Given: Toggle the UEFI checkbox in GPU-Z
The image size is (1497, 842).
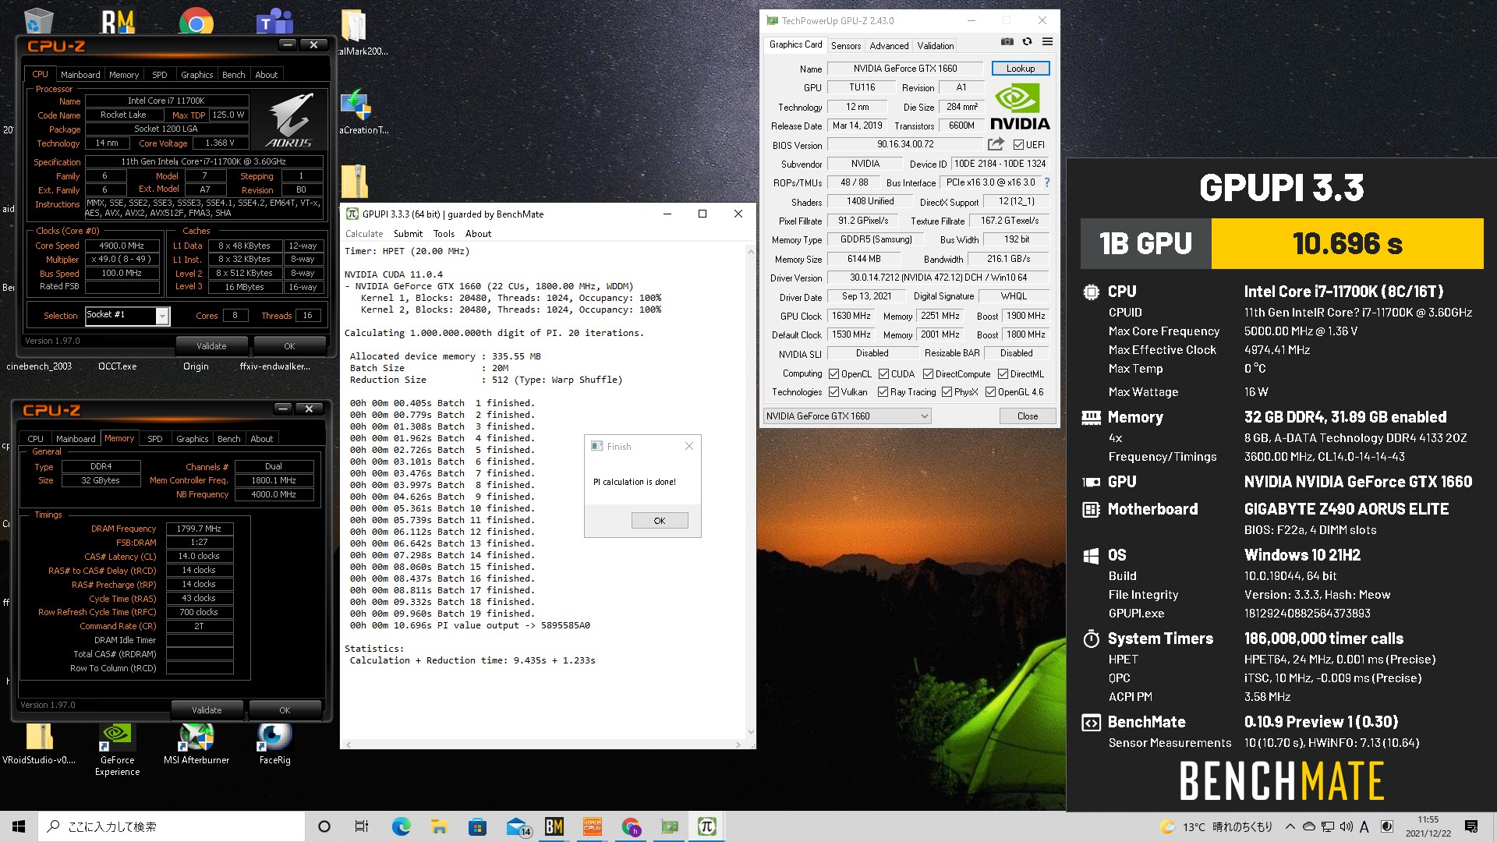Looking at the screenshot, I should point(1018,144).
